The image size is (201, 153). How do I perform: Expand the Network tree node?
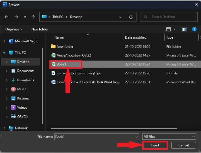point(4,128)
